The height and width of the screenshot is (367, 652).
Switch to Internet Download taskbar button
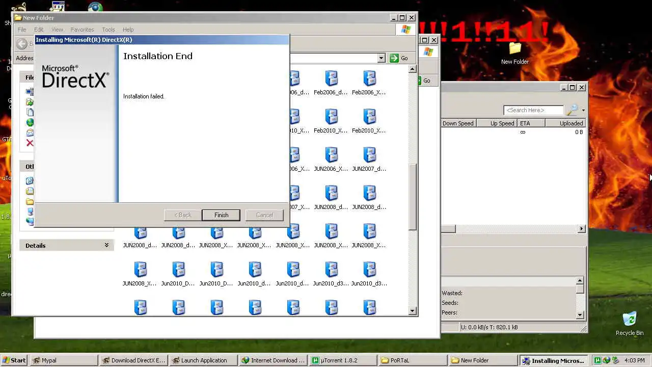click(x=274, y=360)
